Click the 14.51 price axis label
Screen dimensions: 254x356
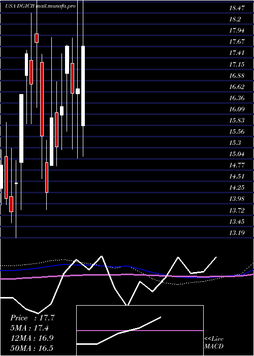click(x=237, y=176)
